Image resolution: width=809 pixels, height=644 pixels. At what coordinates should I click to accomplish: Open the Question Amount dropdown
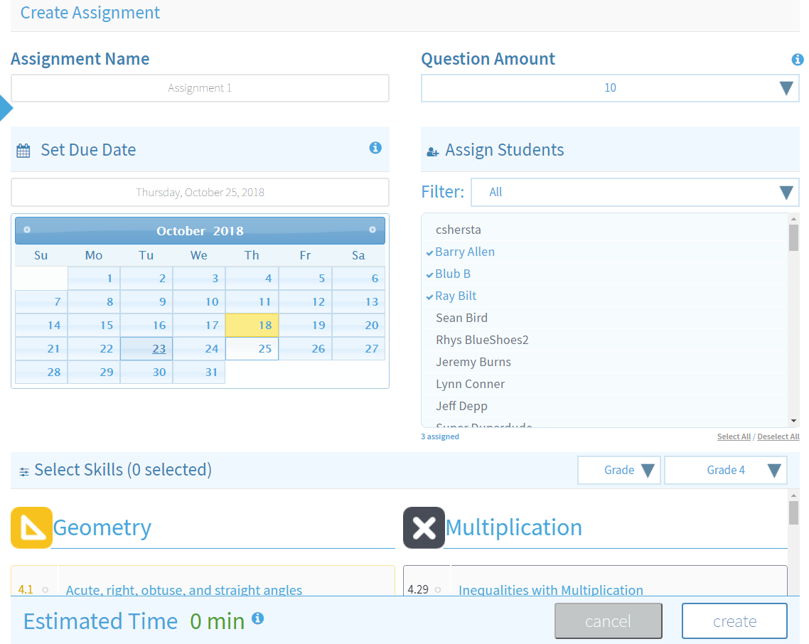[x=610, y=88]
